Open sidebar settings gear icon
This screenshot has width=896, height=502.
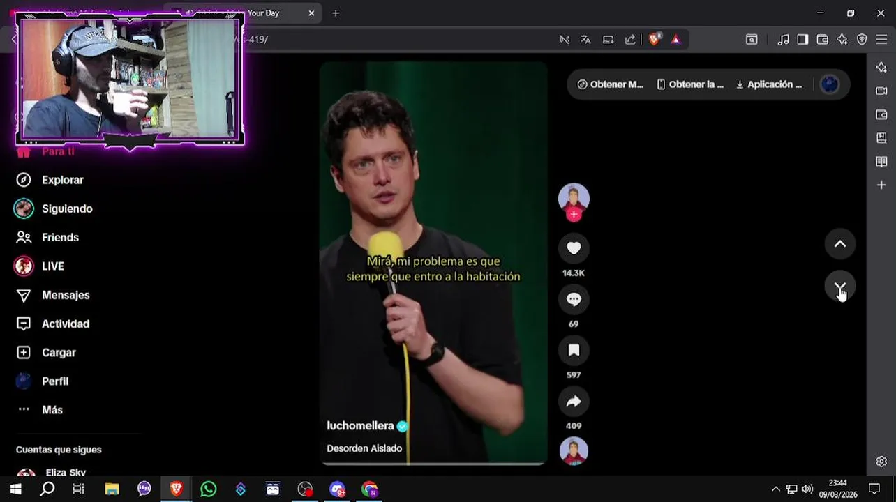coord(881,462)
